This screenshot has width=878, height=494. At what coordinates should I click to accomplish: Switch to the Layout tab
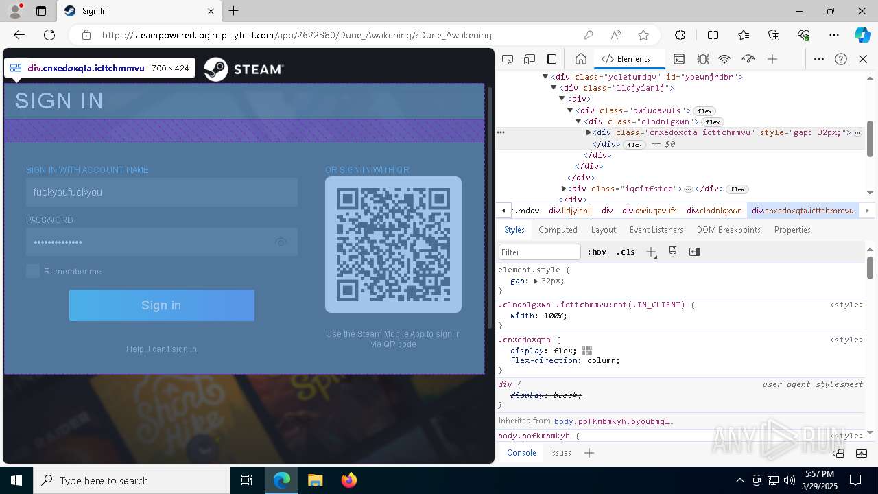click(x=604, y=230)
